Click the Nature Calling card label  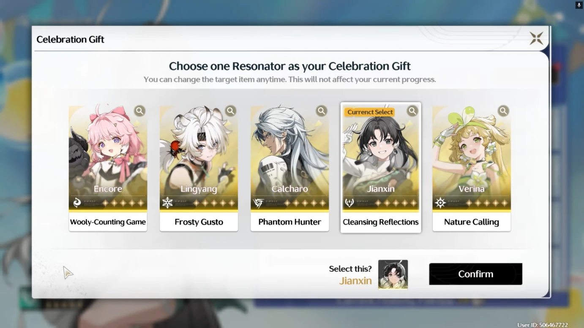(x=472, y=222)
